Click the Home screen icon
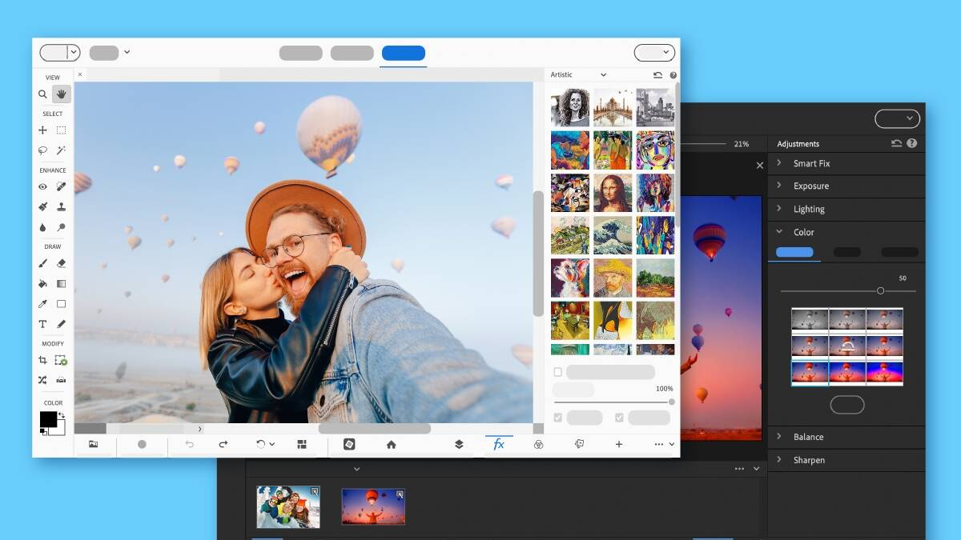This screenshot has width=961, height=540. (391, 444)
